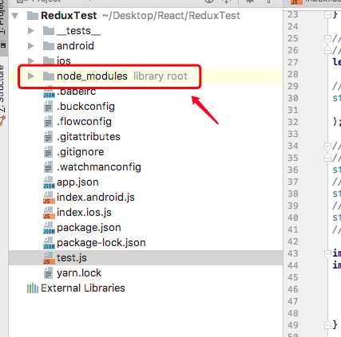
Task: Select the ReduxTest project name
Action: point(69,16)
